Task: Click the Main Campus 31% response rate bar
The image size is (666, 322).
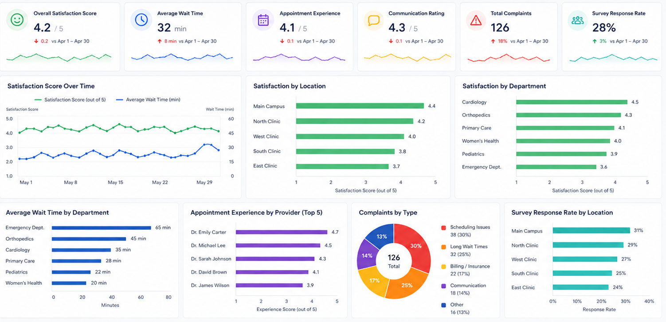Action: click(592, 231)
